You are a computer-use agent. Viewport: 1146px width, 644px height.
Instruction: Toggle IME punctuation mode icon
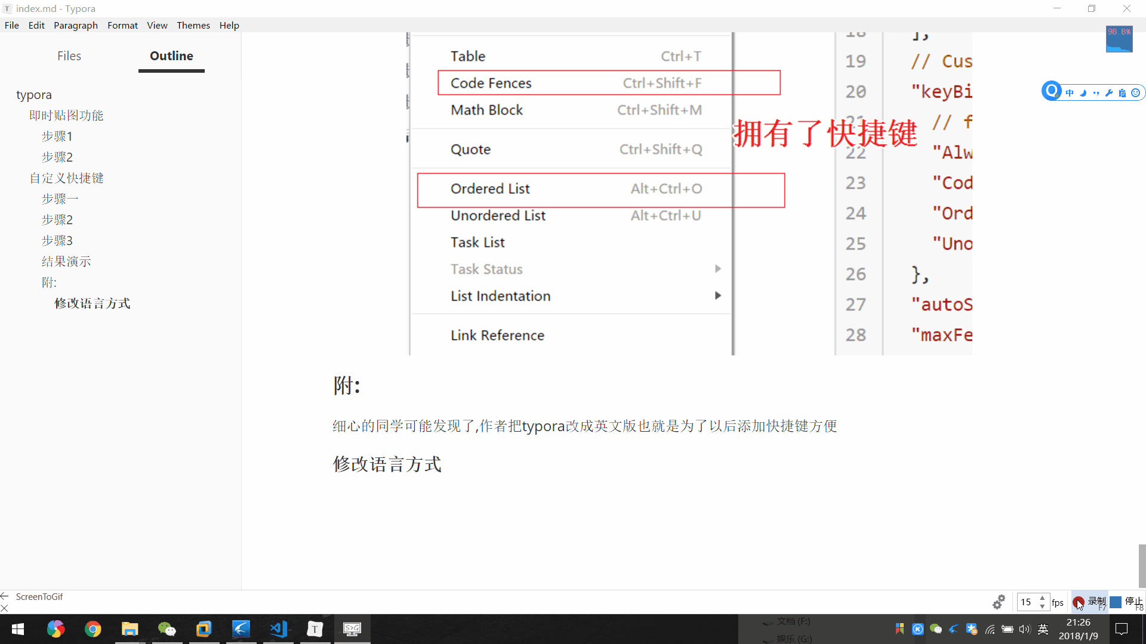pos(1096,93)
